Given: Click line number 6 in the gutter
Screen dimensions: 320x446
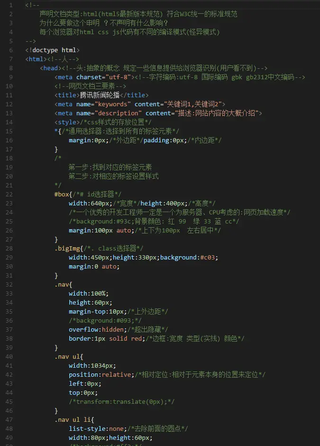Looking at the screenshot, I should (11, 50).
